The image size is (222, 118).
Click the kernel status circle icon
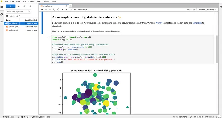tap(216, 10)
